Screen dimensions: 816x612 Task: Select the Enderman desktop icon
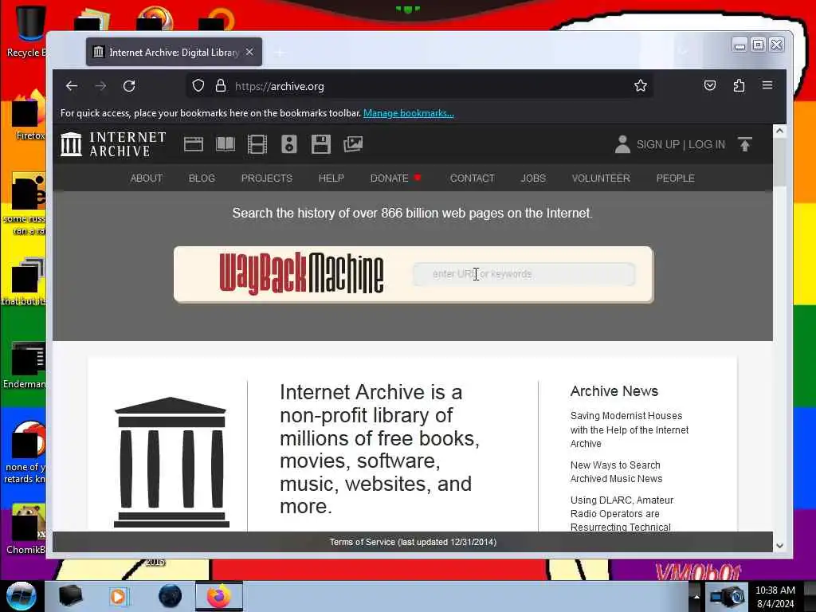pos(25,365)
